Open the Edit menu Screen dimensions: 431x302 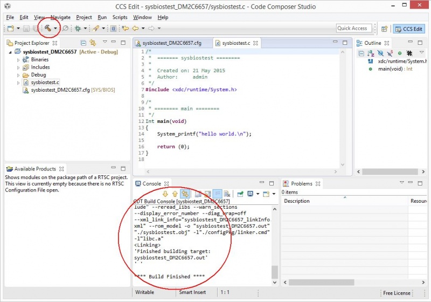[x=24, y=17]
